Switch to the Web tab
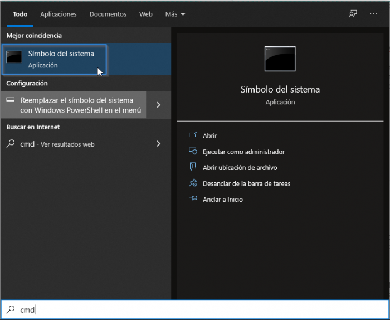390x320 pixels. point(146,14)
